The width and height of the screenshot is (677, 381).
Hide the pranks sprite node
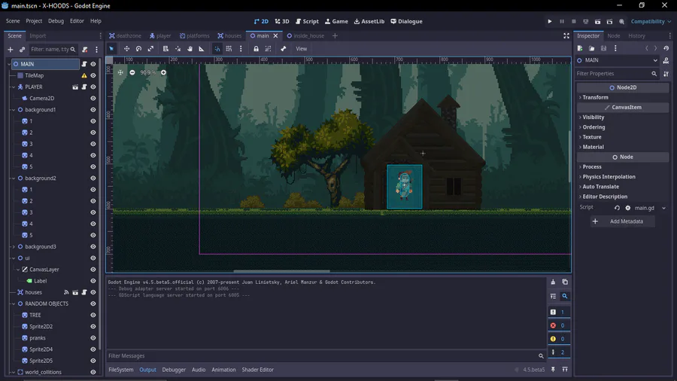tap(93, 338)
